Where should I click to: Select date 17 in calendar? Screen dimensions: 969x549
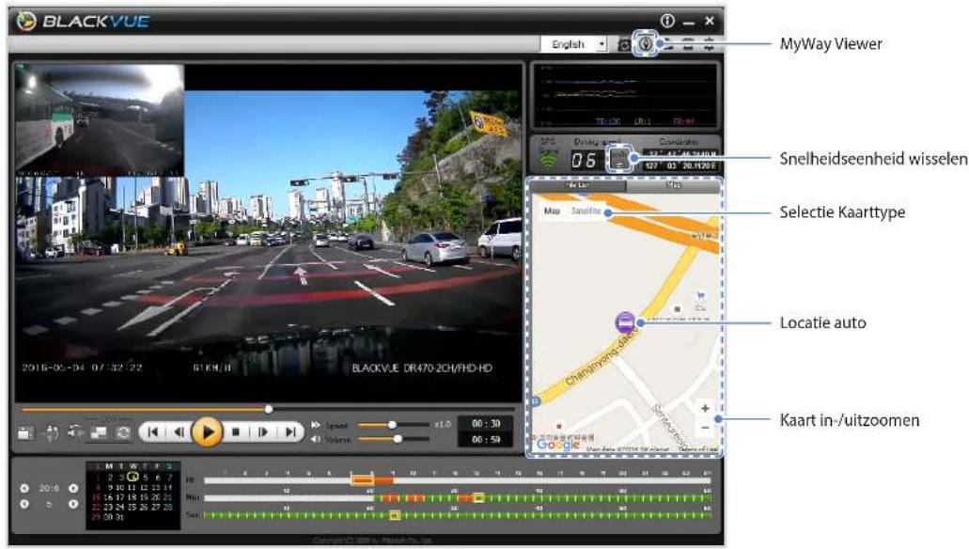pos(120,497)
